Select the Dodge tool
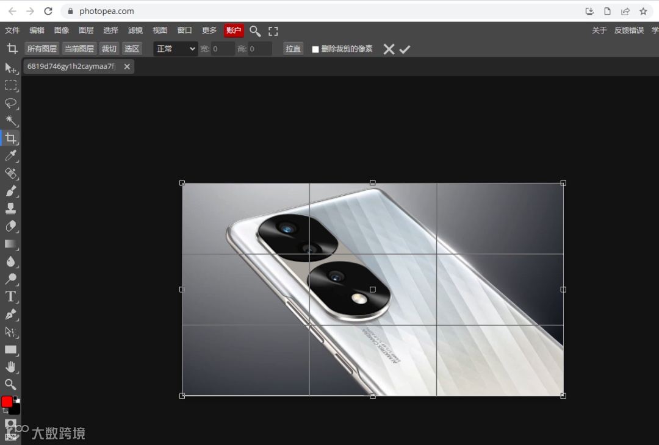This screenshot has height=445, width=659. tap(10, 279)
